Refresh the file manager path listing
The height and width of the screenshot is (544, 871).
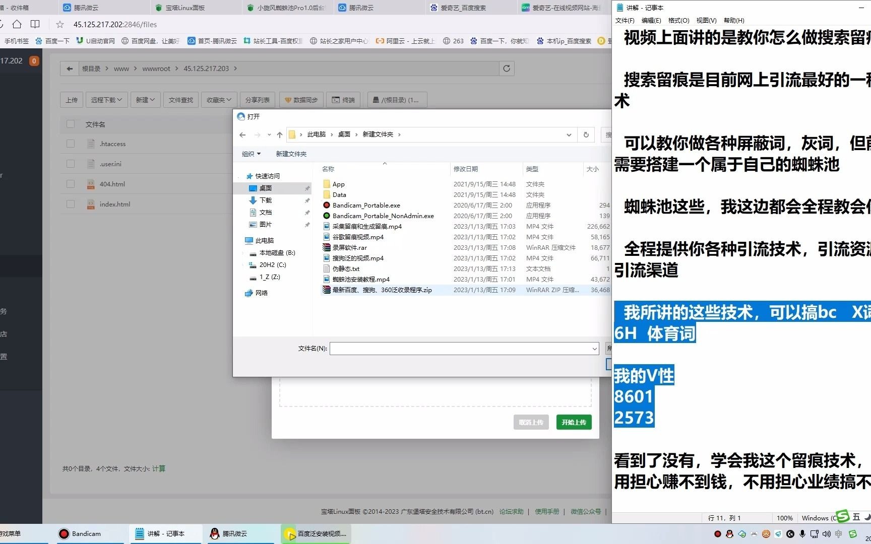[x=507, y=69]
